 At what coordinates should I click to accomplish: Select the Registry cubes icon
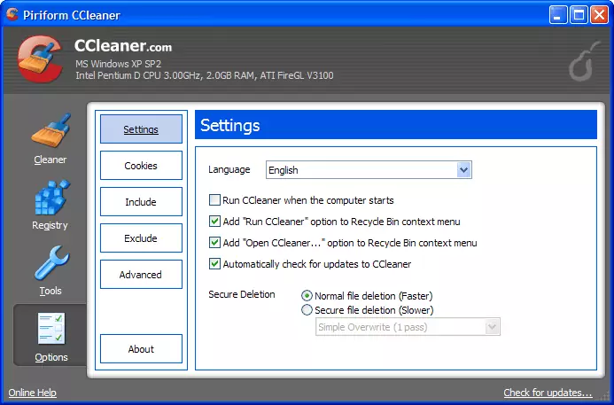pyautogui.click(x=50, y=198)
